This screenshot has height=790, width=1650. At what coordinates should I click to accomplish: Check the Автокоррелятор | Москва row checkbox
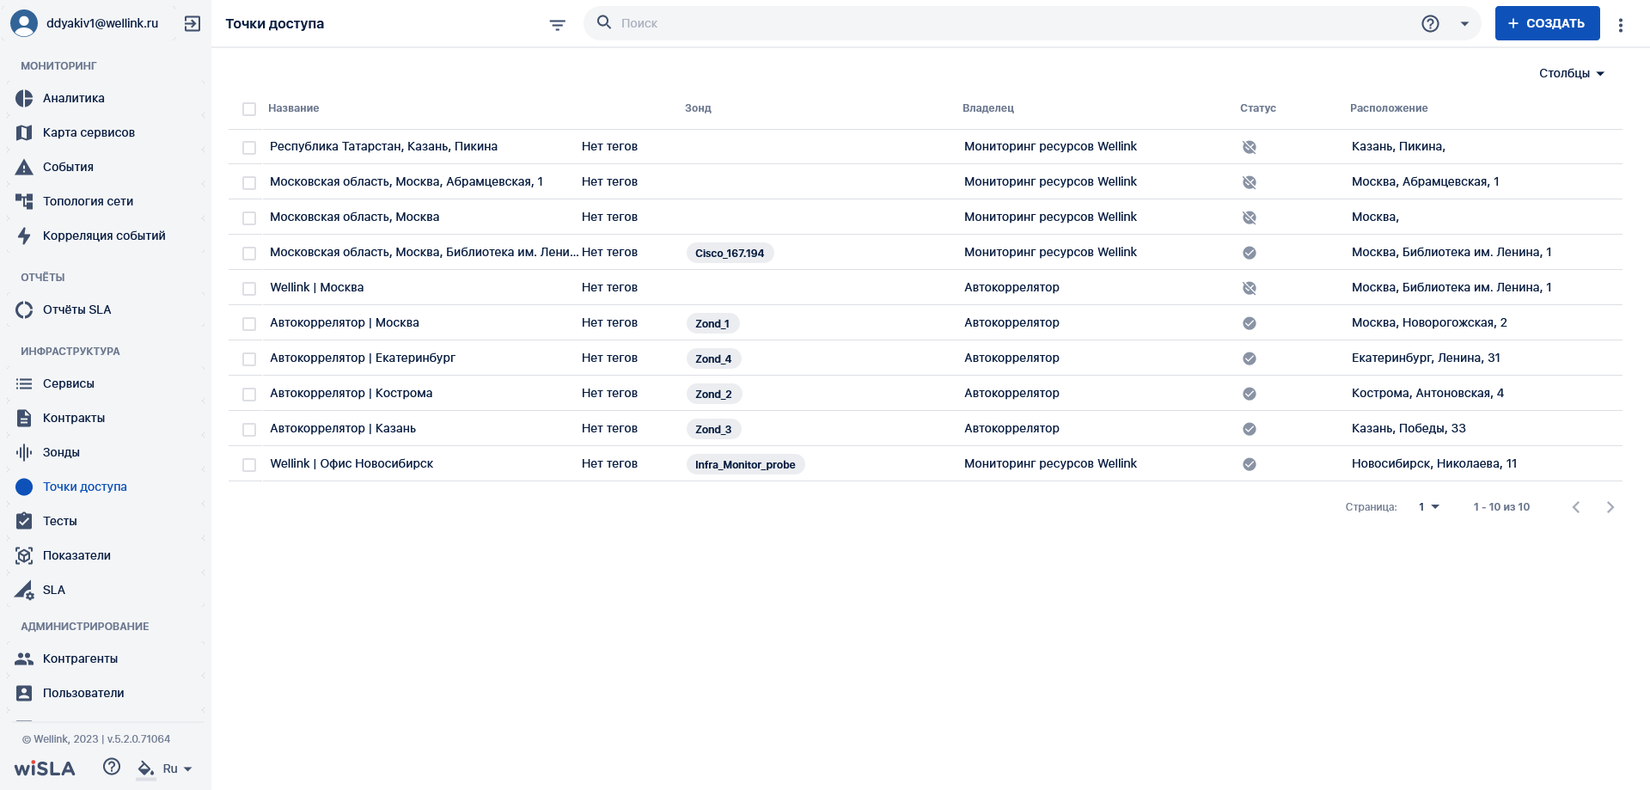[x=249, y=324]
